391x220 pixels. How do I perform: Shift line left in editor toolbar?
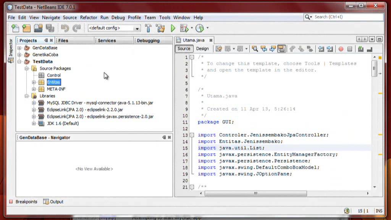click(x=321, y=49)
